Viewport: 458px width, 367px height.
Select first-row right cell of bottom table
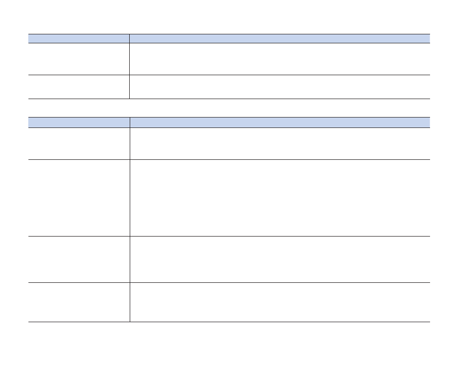279,143
